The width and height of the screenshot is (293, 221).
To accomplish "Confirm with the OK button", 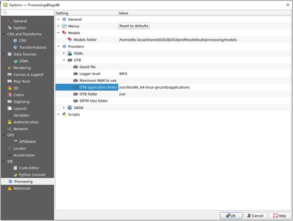I will pyautogui.click(x=231, y=216).
